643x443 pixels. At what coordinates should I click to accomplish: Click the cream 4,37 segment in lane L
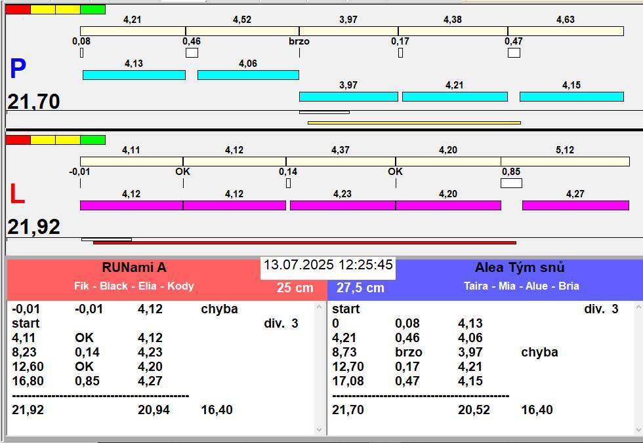(341, 162)
